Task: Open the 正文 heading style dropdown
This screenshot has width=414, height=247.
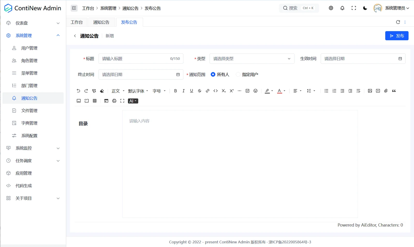Action: [x=118, y=91]
